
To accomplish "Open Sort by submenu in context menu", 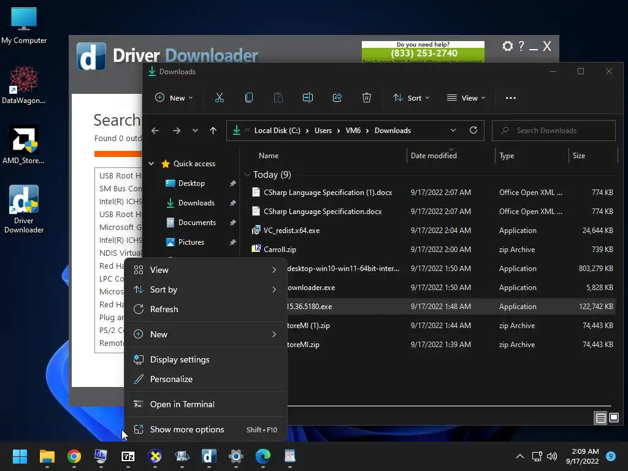I will coord(206,289).
